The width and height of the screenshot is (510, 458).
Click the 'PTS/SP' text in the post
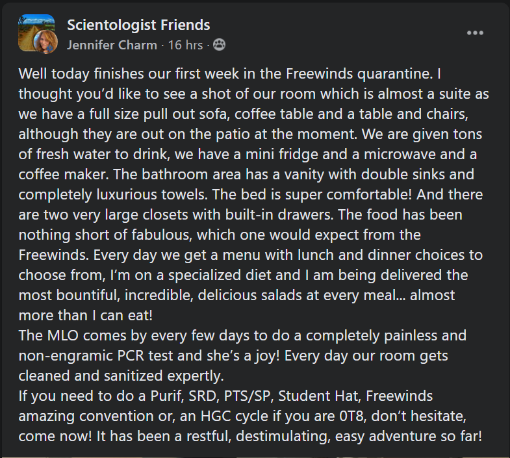pyautogui.click(x=248, y=396)
